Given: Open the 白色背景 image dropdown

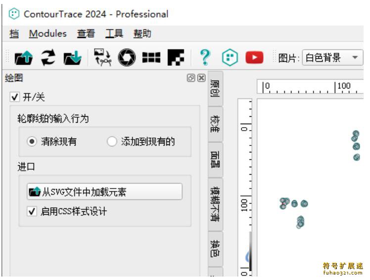Looking at the screenshot, I should [332, 57].
